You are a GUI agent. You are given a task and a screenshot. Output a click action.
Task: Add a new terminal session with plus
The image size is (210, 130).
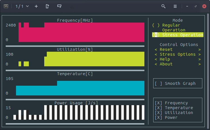36,6
